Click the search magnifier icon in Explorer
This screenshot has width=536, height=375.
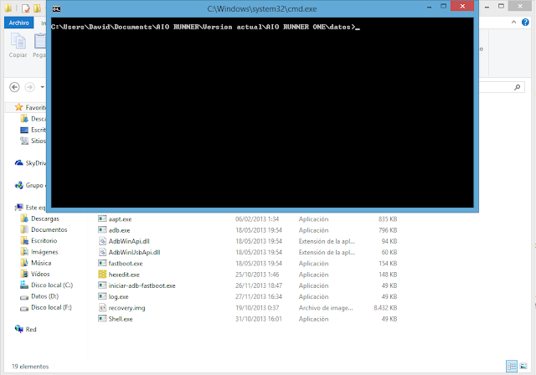pos(518,87)
